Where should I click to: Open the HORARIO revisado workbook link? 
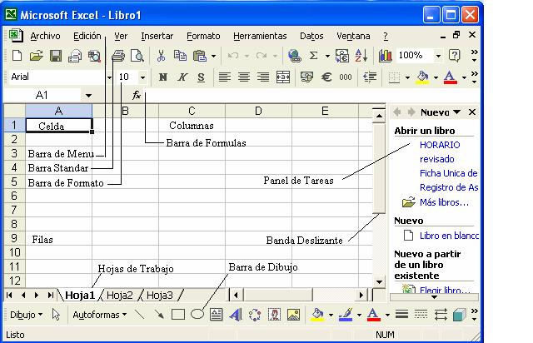[x=440, y=152]
